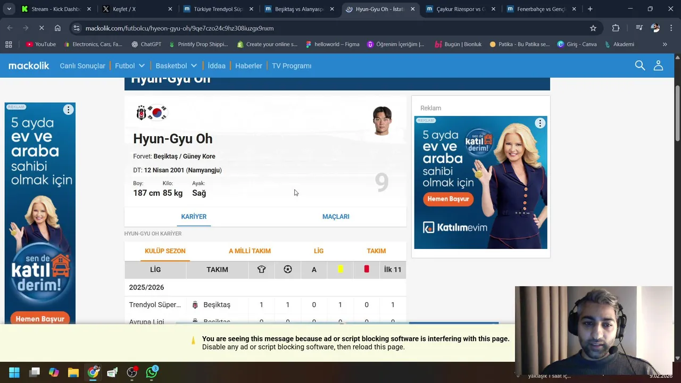Click Hemen Başvur button in right ad
681x383 pixels.
[449, 199]
